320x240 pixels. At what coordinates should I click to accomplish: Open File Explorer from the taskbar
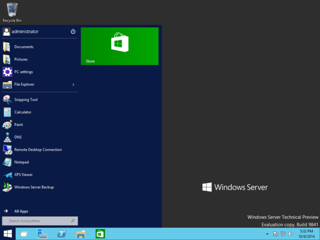click(81, 234)
